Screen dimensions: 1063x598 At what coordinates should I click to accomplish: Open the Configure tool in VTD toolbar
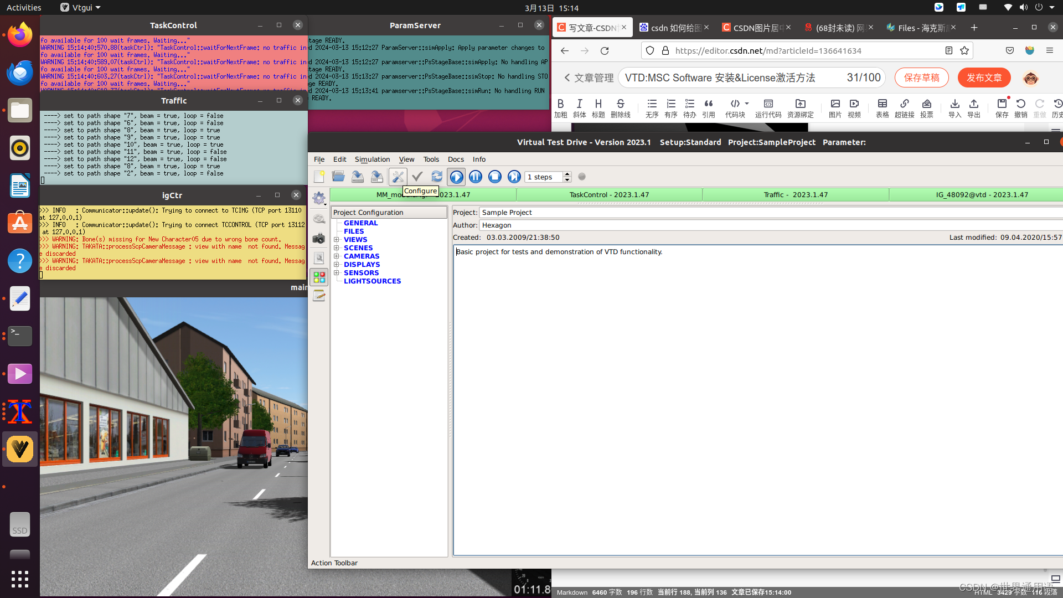(x=398, y=177)
